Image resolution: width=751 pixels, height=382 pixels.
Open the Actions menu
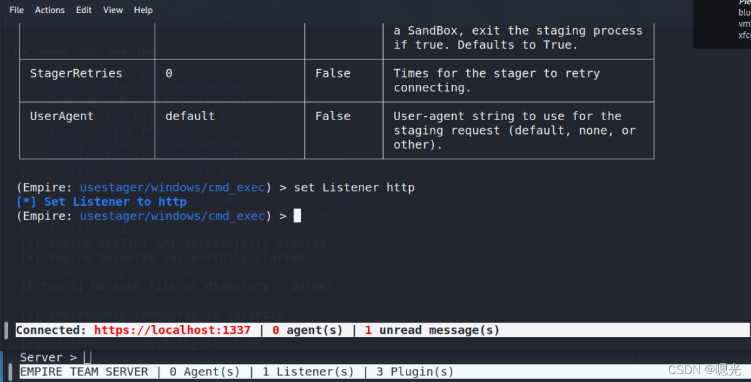click(50, 10)
